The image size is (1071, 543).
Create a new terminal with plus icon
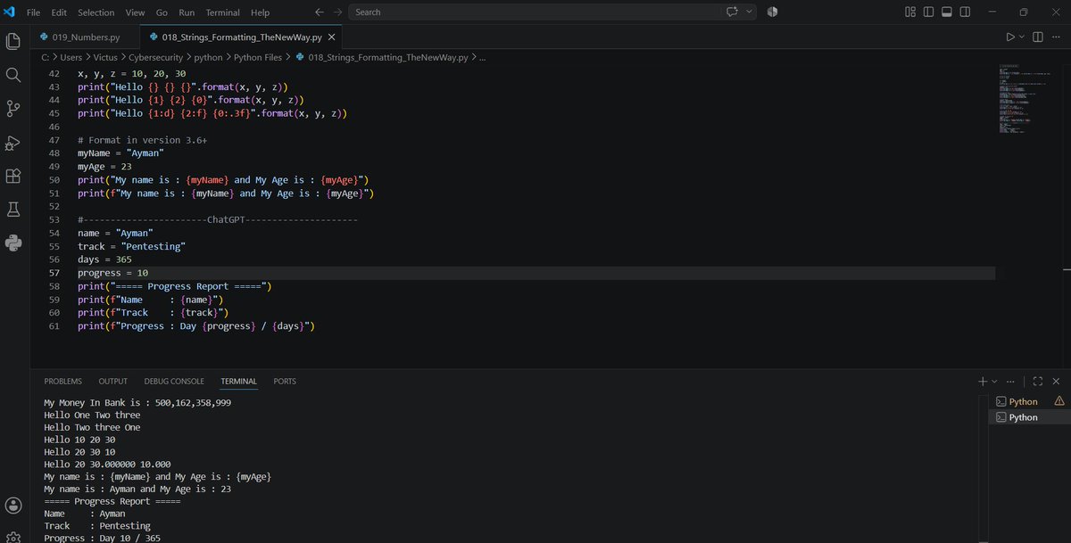coord(983,381)
